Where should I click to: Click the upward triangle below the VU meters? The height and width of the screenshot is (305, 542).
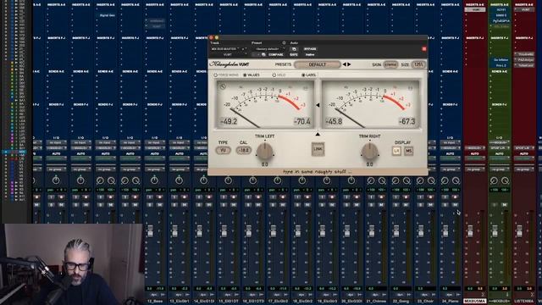pos(318,134)
